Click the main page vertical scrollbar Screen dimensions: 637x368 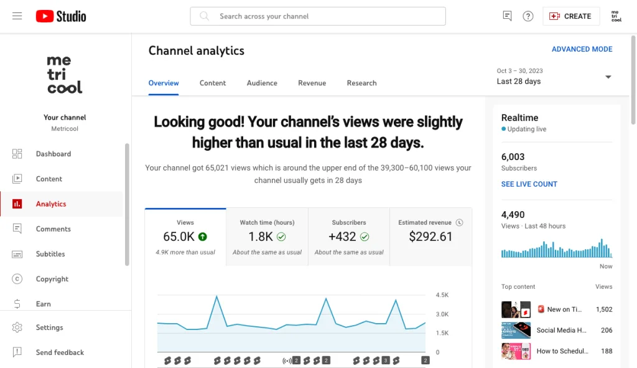point(633,80)
